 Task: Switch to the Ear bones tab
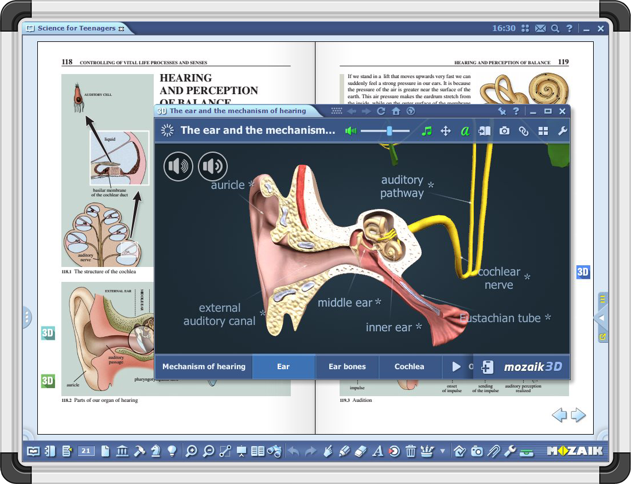346,366
